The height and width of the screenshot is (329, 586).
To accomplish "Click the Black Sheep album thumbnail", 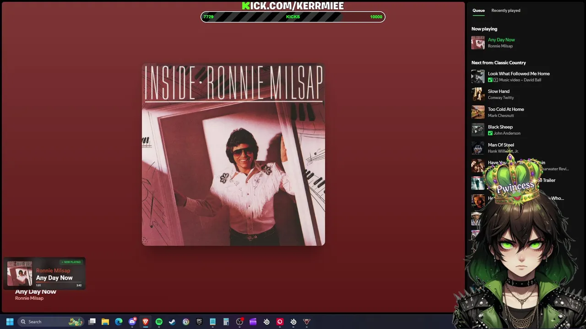I will click(x=478, y=130).
